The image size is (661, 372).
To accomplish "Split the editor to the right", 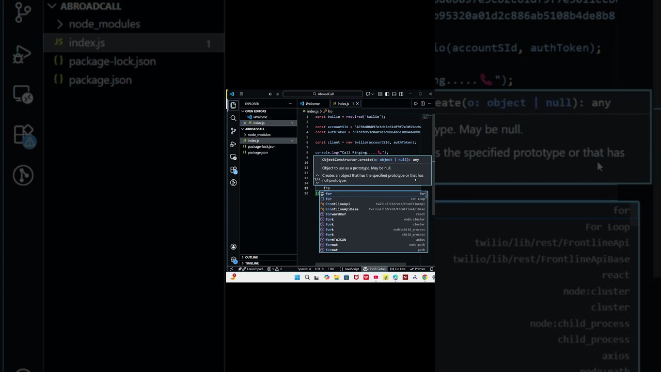I will coord(423,103).
